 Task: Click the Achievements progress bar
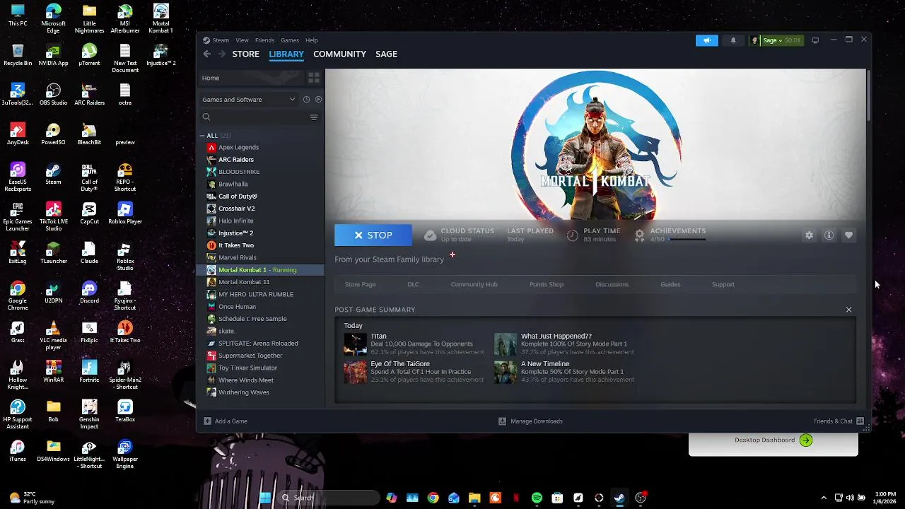[687, 240]
